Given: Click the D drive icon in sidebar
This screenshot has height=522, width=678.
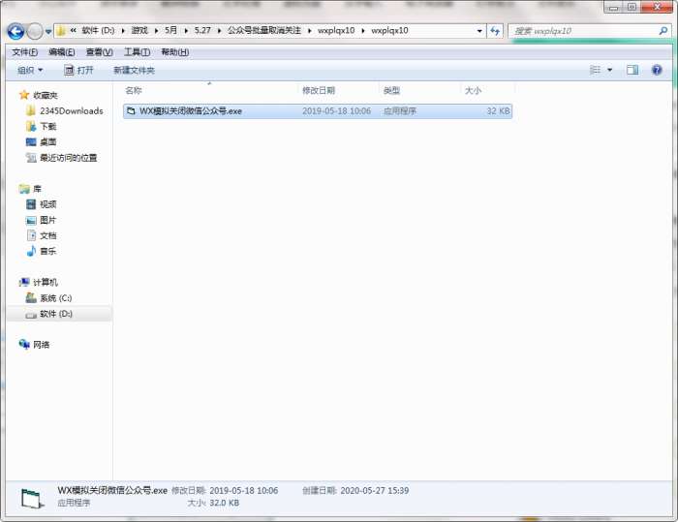Looking at the screenshot, I should [31, 315].
